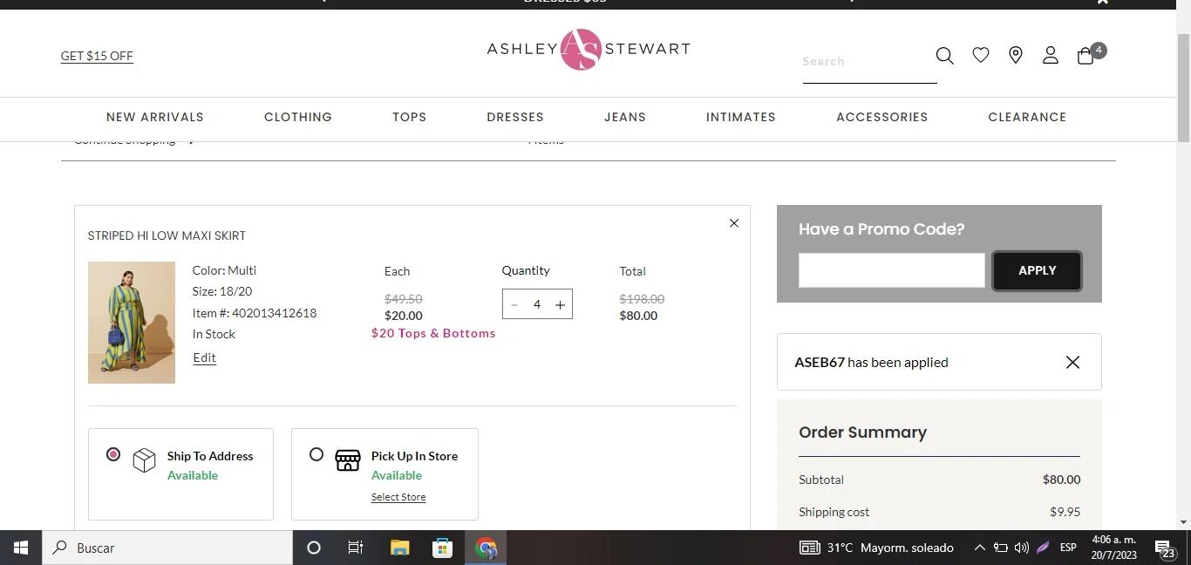Decrease quantity with minus button
The width and height of the screenshot is (1191, 565).
coord(514,304)
